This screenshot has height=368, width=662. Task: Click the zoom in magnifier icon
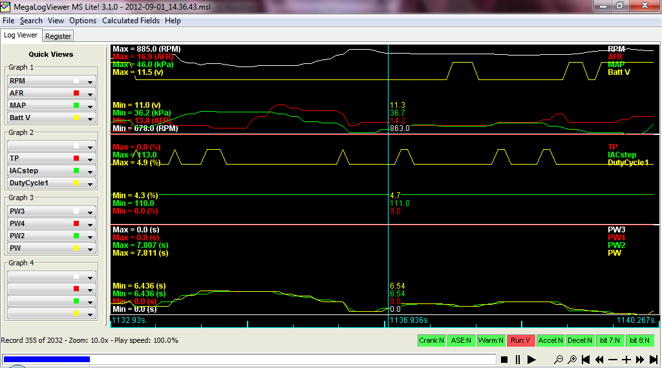pos(572,360)
